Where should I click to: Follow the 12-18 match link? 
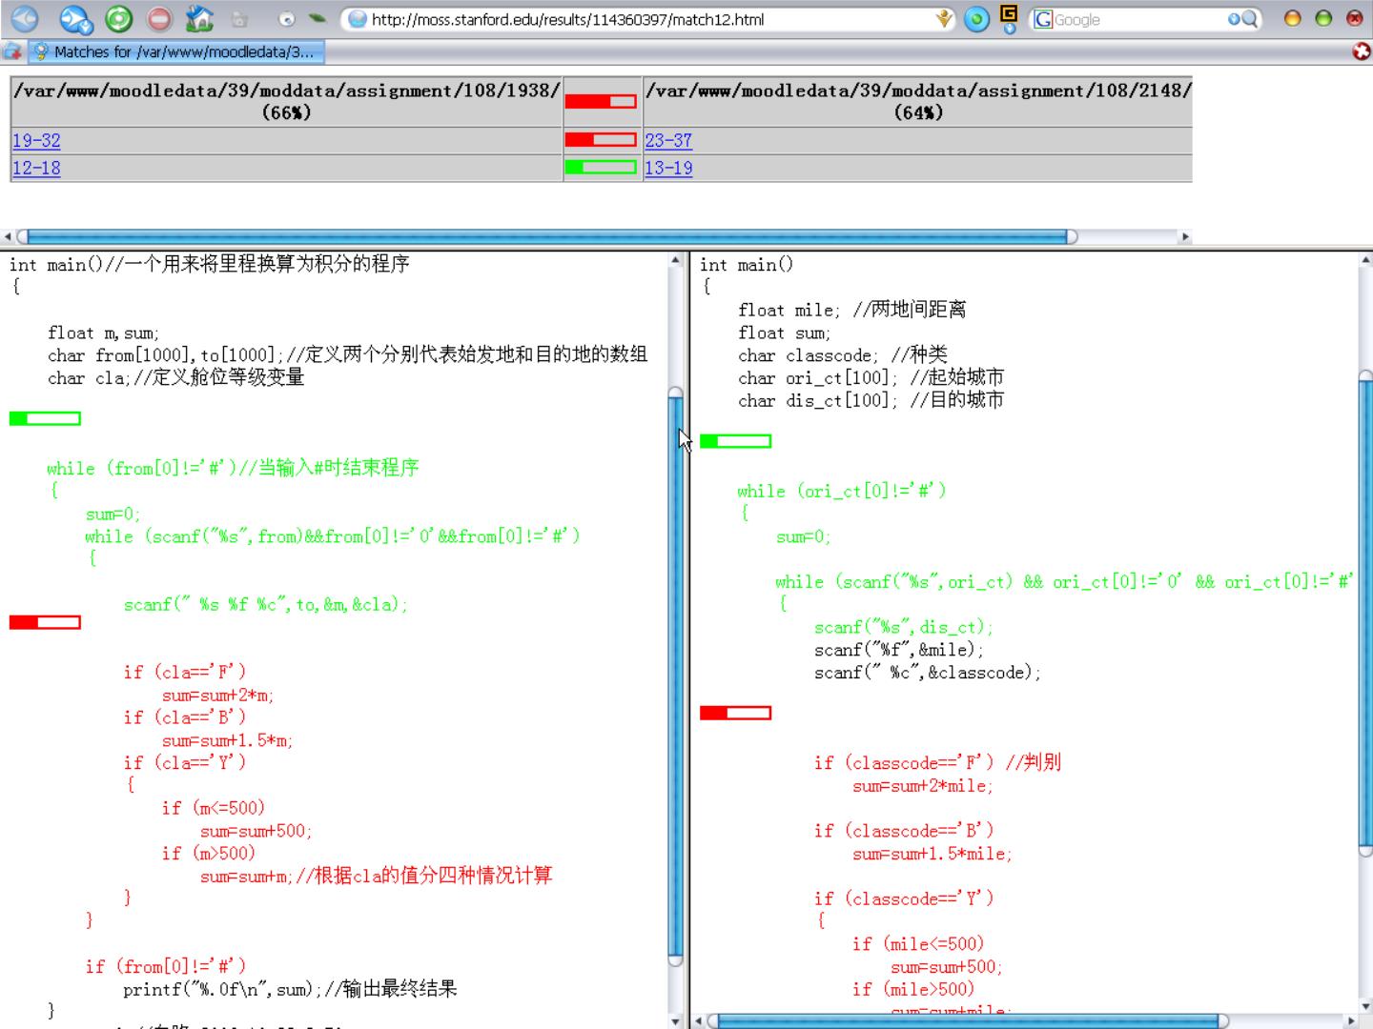click(x=36, y=168)
